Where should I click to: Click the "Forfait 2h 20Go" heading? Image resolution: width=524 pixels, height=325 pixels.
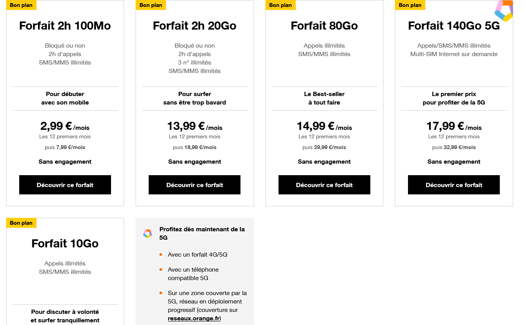coord(194,26)
